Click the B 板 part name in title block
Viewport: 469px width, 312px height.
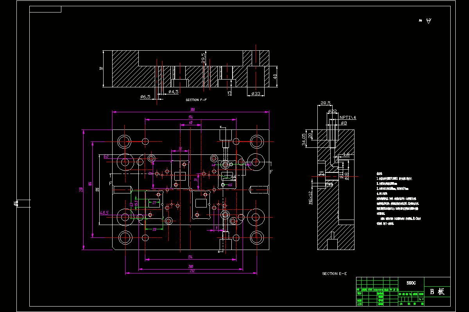point(437,292)
